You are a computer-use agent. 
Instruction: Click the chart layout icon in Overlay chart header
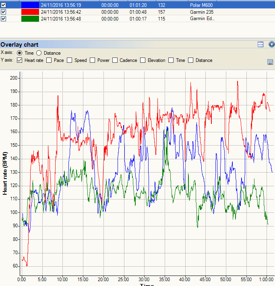coord(261,44)
